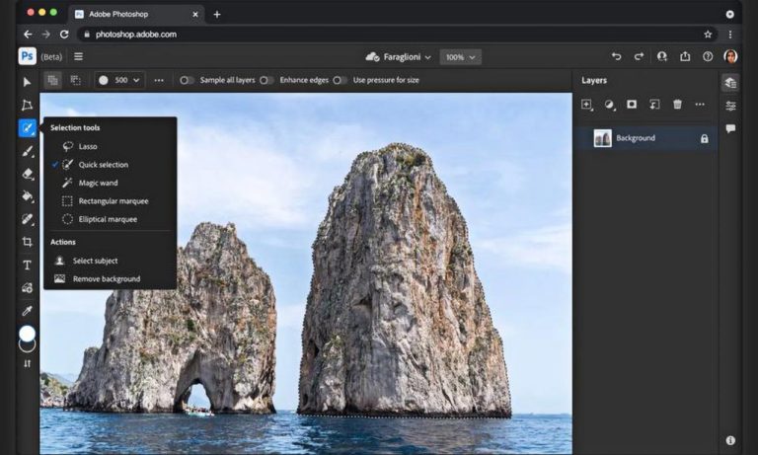Open the comments panel icon
Viewport: 758px width, 455px height.
(x=730, y=128)
